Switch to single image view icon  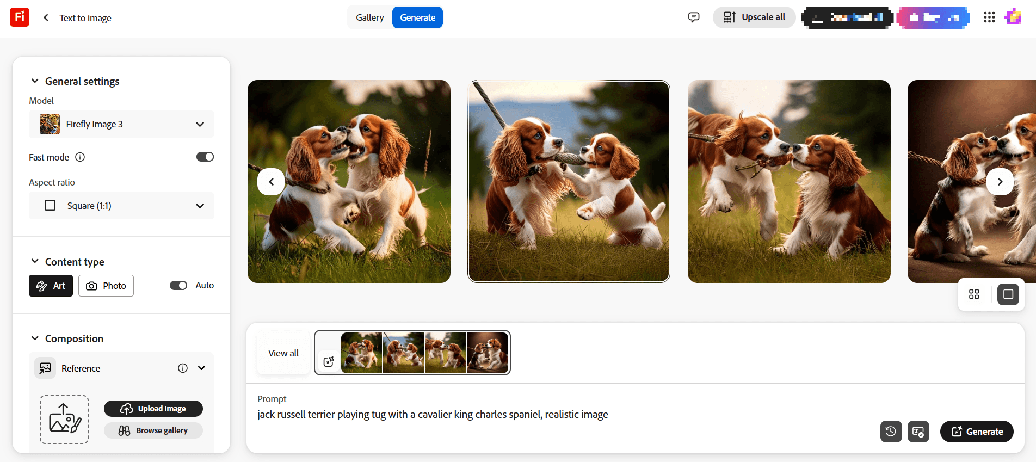[x=1008, y=294]
